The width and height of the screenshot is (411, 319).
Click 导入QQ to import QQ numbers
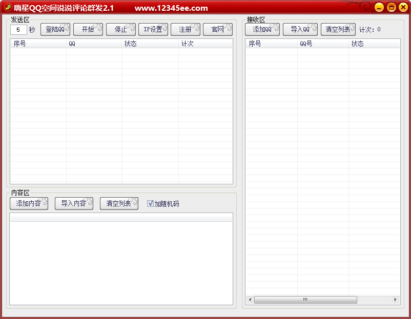click(x=300, y=29)
